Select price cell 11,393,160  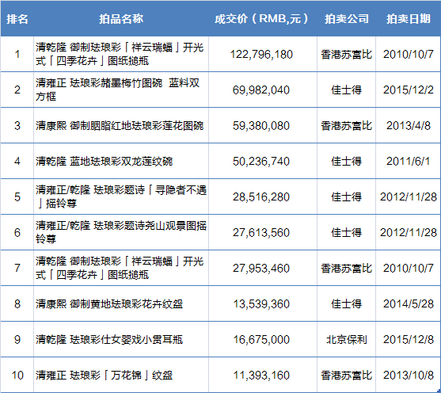tap(261, 376)
